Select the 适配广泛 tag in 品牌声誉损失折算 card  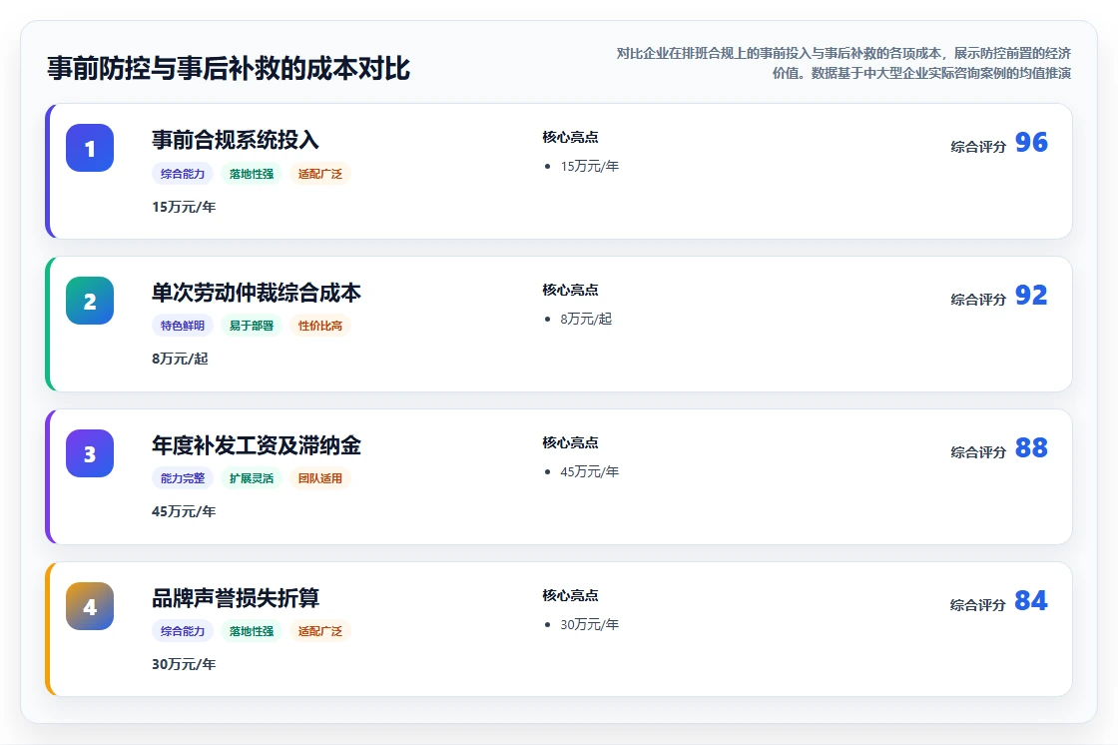(x=320, y=631)
